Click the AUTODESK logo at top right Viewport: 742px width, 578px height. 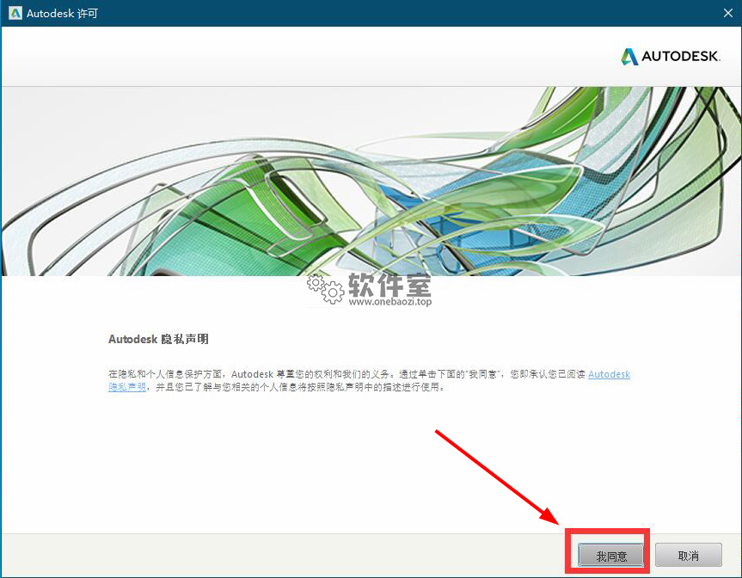pos(671,56)
